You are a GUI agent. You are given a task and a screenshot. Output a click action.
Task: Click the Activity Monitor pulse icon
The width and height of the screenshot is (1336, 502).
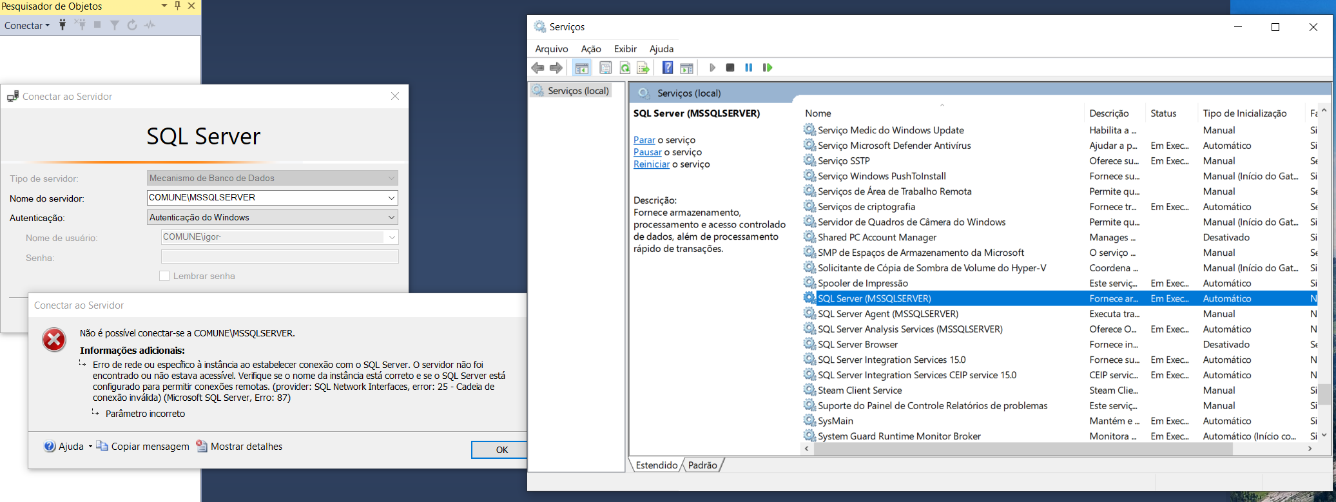[150, 25]
